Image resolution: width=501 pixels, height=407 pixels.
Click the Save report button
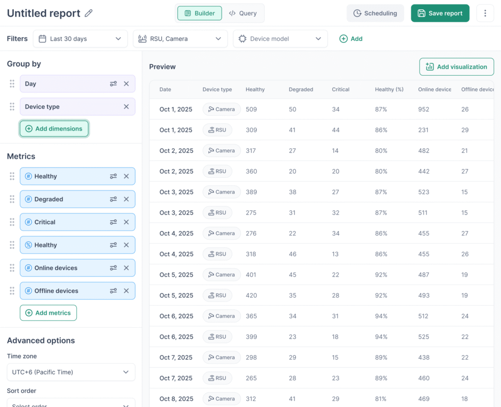[x=440, y=13]
